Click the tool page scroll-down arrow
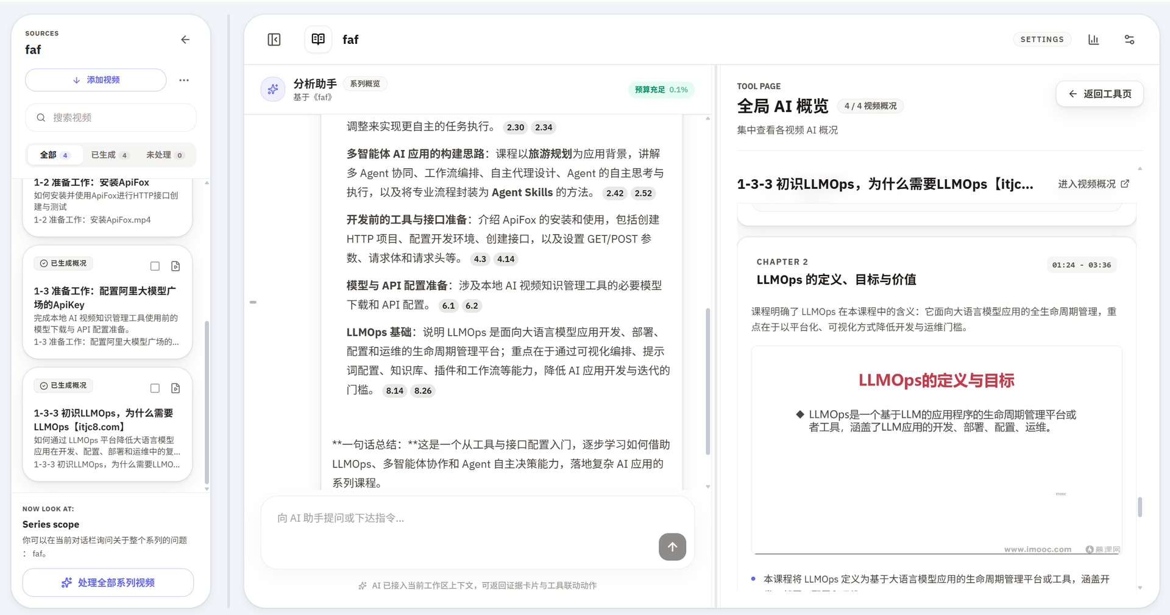The width and height of the screenshot is (1170, 615). coord(1140,588)
